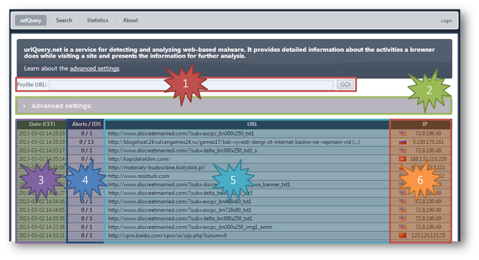Click Turkish flag beside 188.132.210.229

(x=402, y=159)
